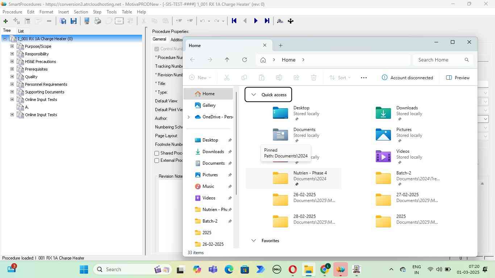This screenshot has width=495, height=278.
Task: Click the list/outline icon in toolbar
Action: pyautogui.click(x=28, y=21)
